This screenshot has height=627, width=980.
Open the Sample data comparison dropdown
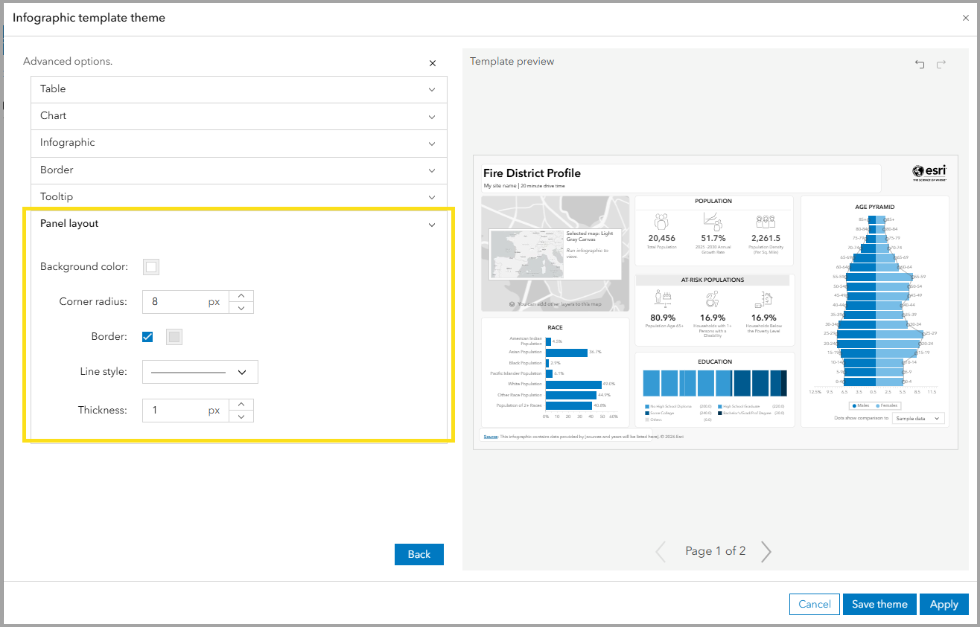click(x=918, y=419)
